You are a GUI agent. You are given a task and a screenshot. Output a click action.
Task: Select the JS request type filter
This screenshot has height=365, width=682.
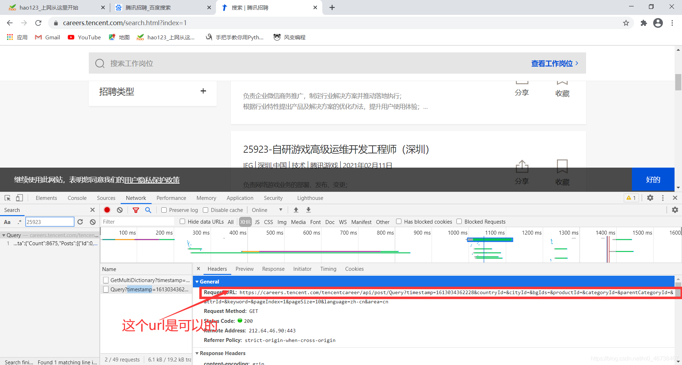pos(257,222)
